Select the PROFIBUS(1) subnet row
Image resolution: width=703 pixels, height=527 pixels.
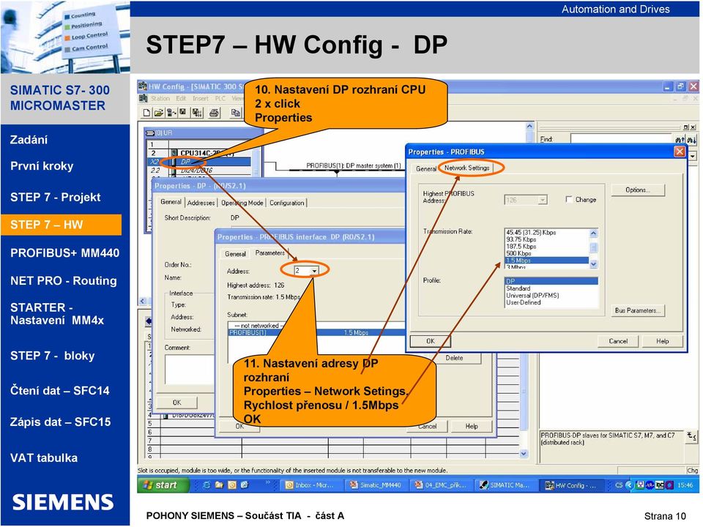316,332
